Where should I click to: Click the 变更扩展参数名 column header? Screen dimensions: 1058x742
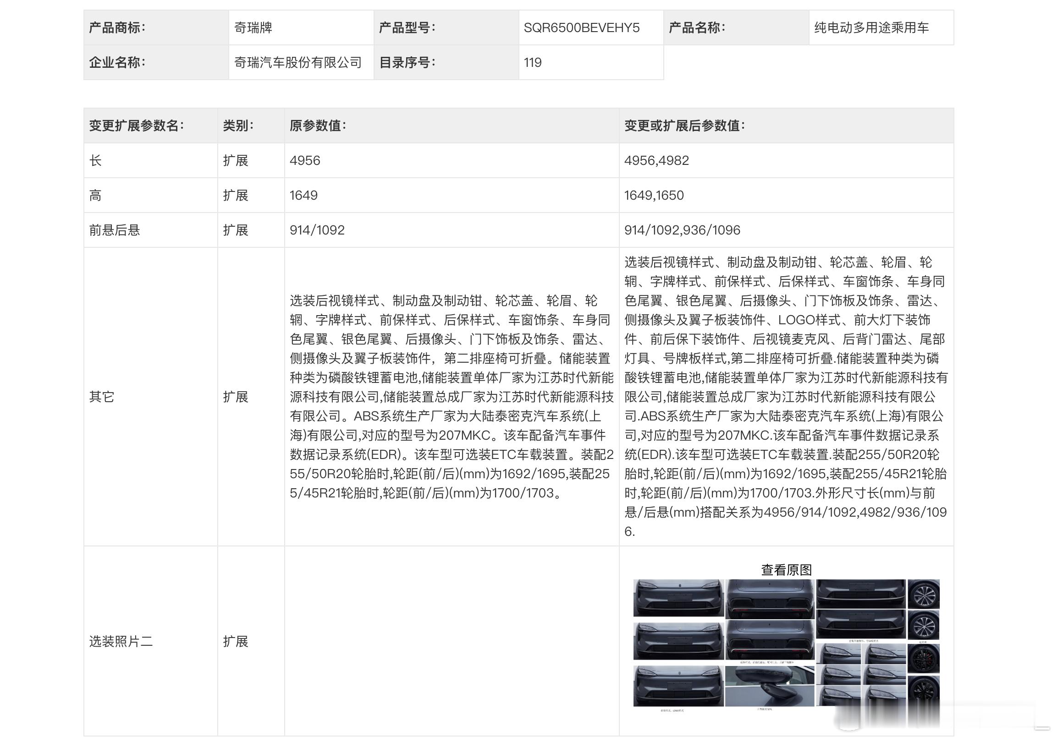click(x=151, y=125)
